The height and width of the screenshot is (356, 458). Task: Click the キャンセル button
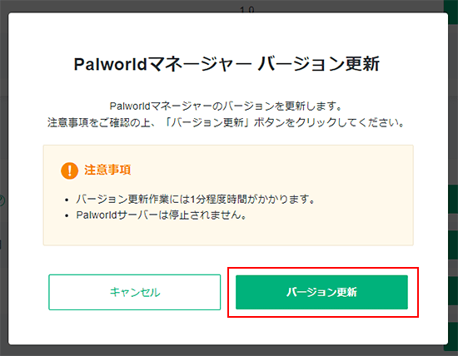(x=135, y=292)
